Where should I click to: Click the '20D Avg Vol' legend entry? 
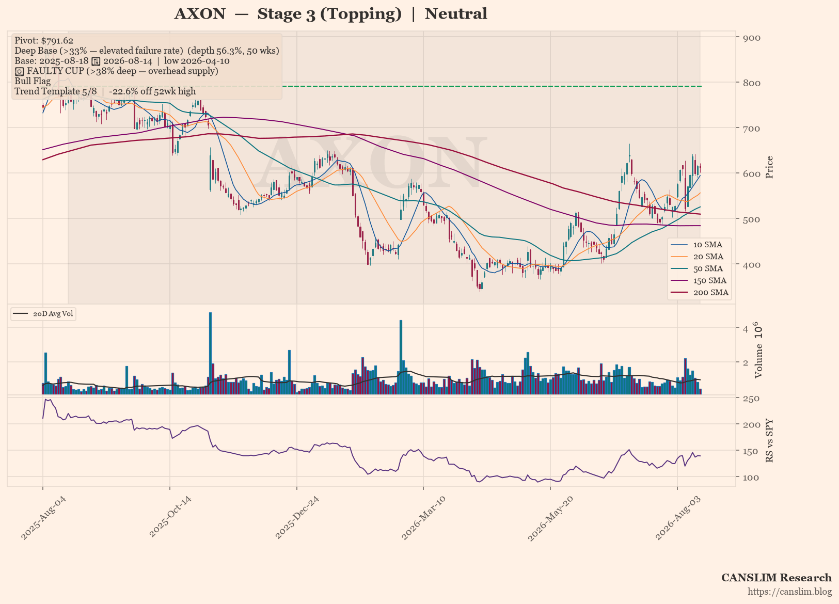click(x=44, y=314)
